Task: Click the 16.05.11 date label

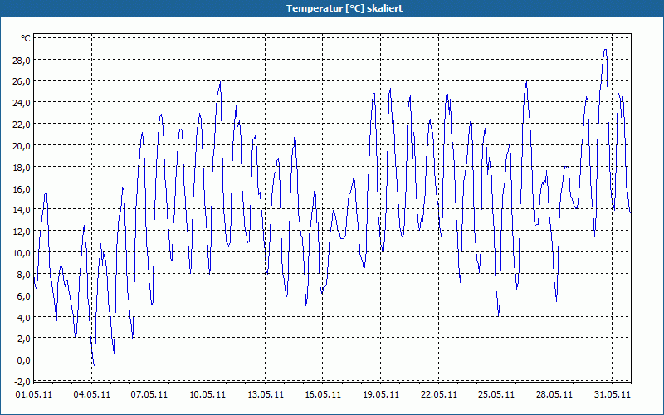Action: [x=323, y=394]
